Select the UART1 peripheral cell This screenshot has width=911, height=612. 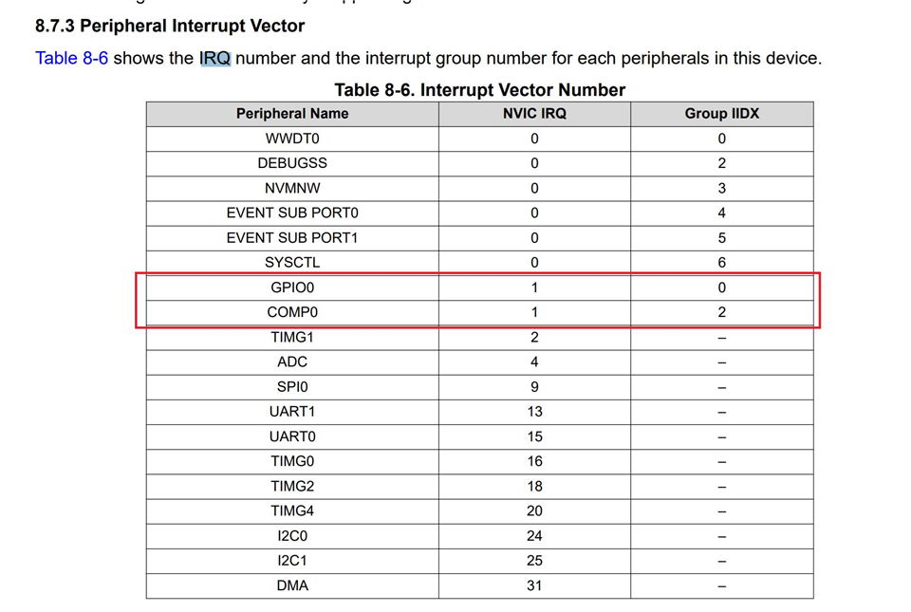[292, 412]
